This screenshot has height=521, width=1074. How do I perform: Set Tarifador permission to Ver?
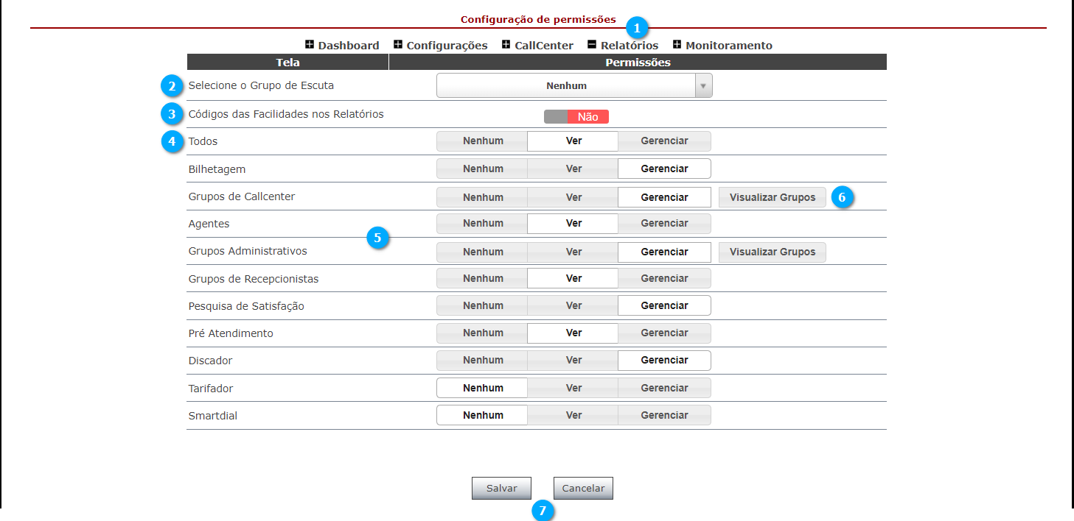point(573,388)
